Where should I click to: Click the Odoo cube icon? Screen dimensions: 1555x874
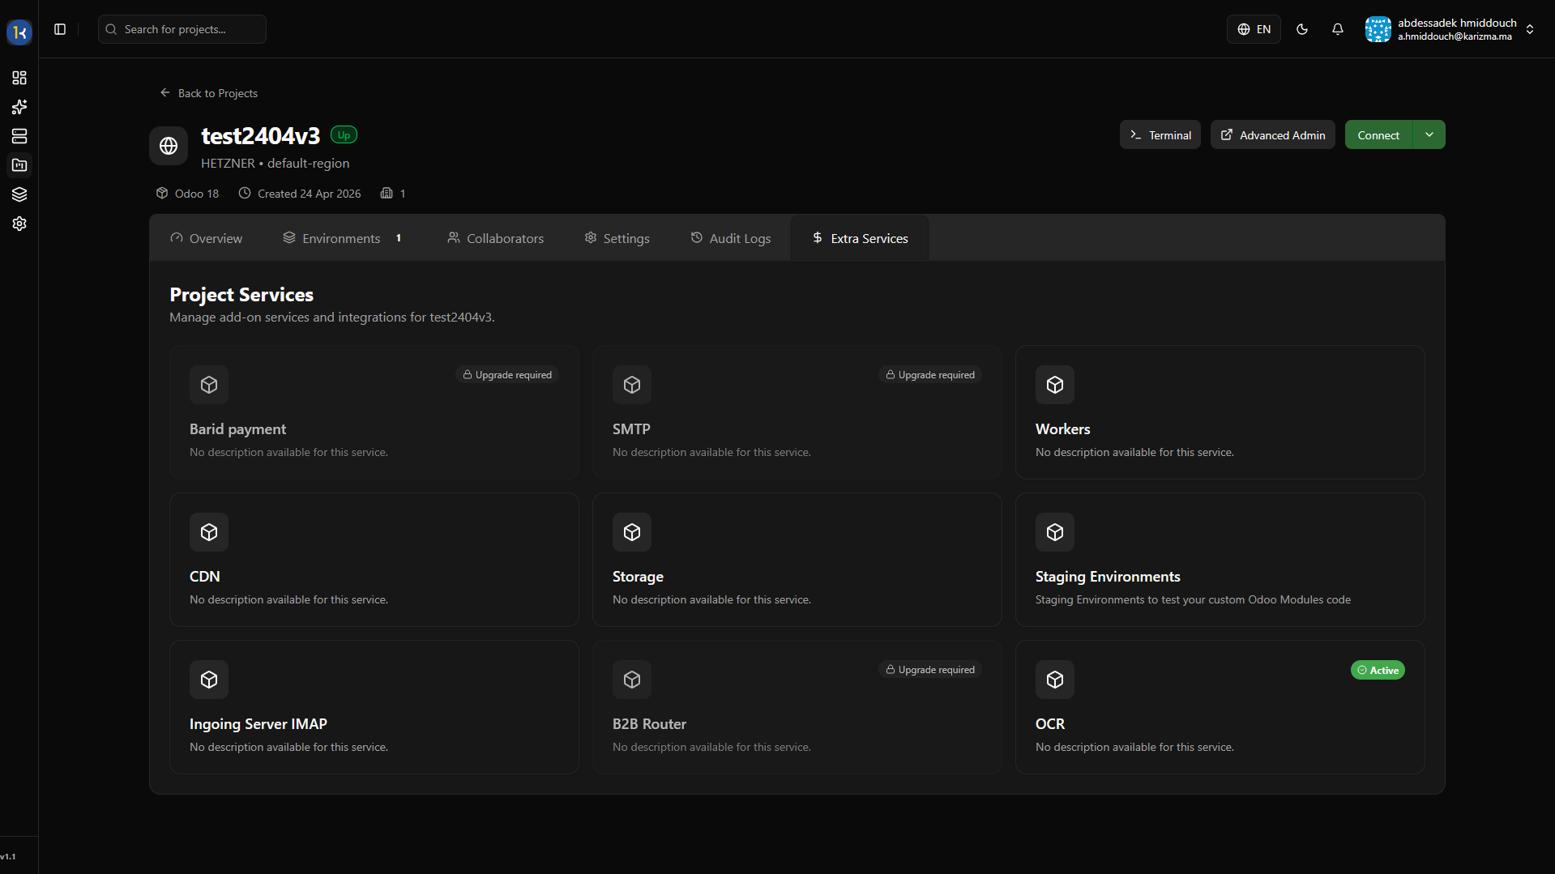(x=162, y=193)
